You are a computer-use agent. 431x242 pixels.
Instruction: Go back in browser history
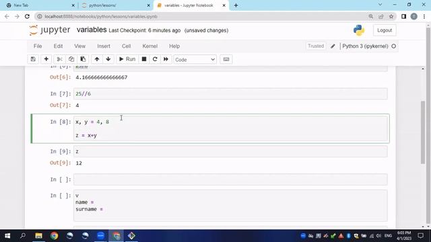tap(7, 16)
